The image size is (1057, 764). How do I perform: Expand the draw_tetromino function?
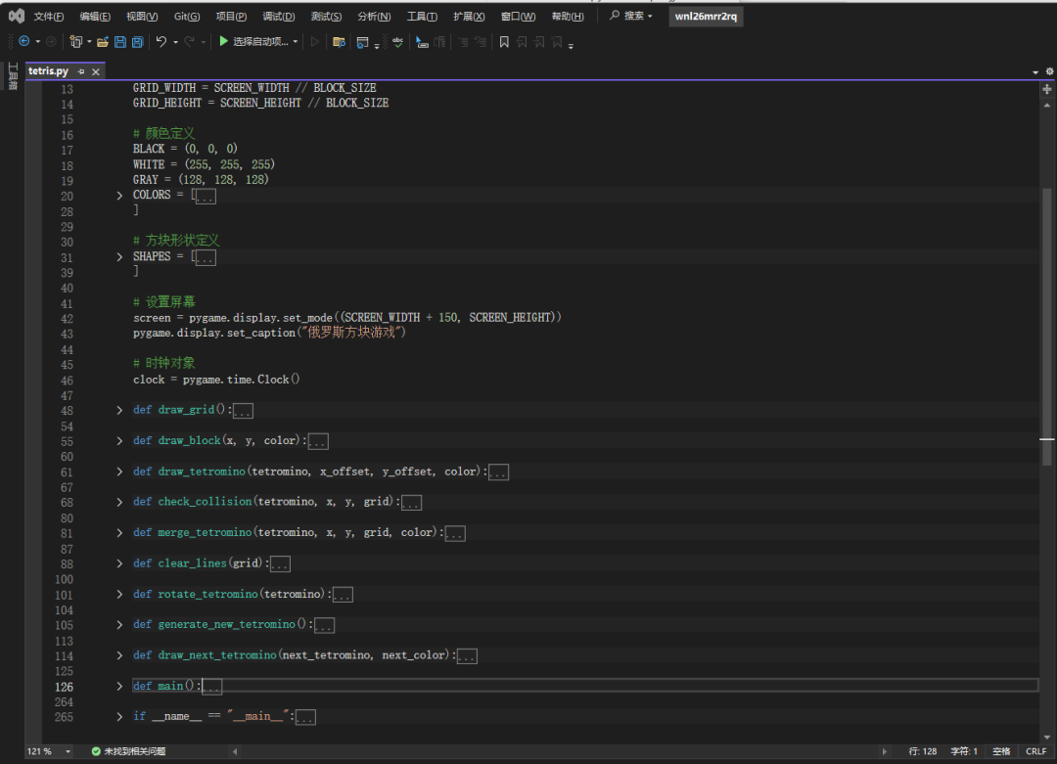[x=119, y=472]
